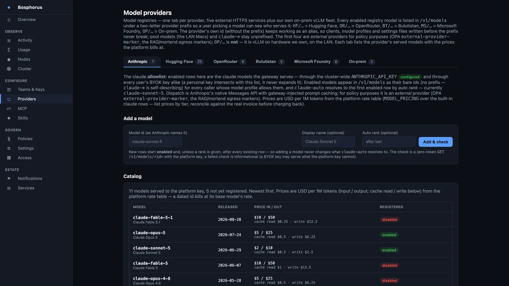Open Teams & Keys configuration

(36, 89)
